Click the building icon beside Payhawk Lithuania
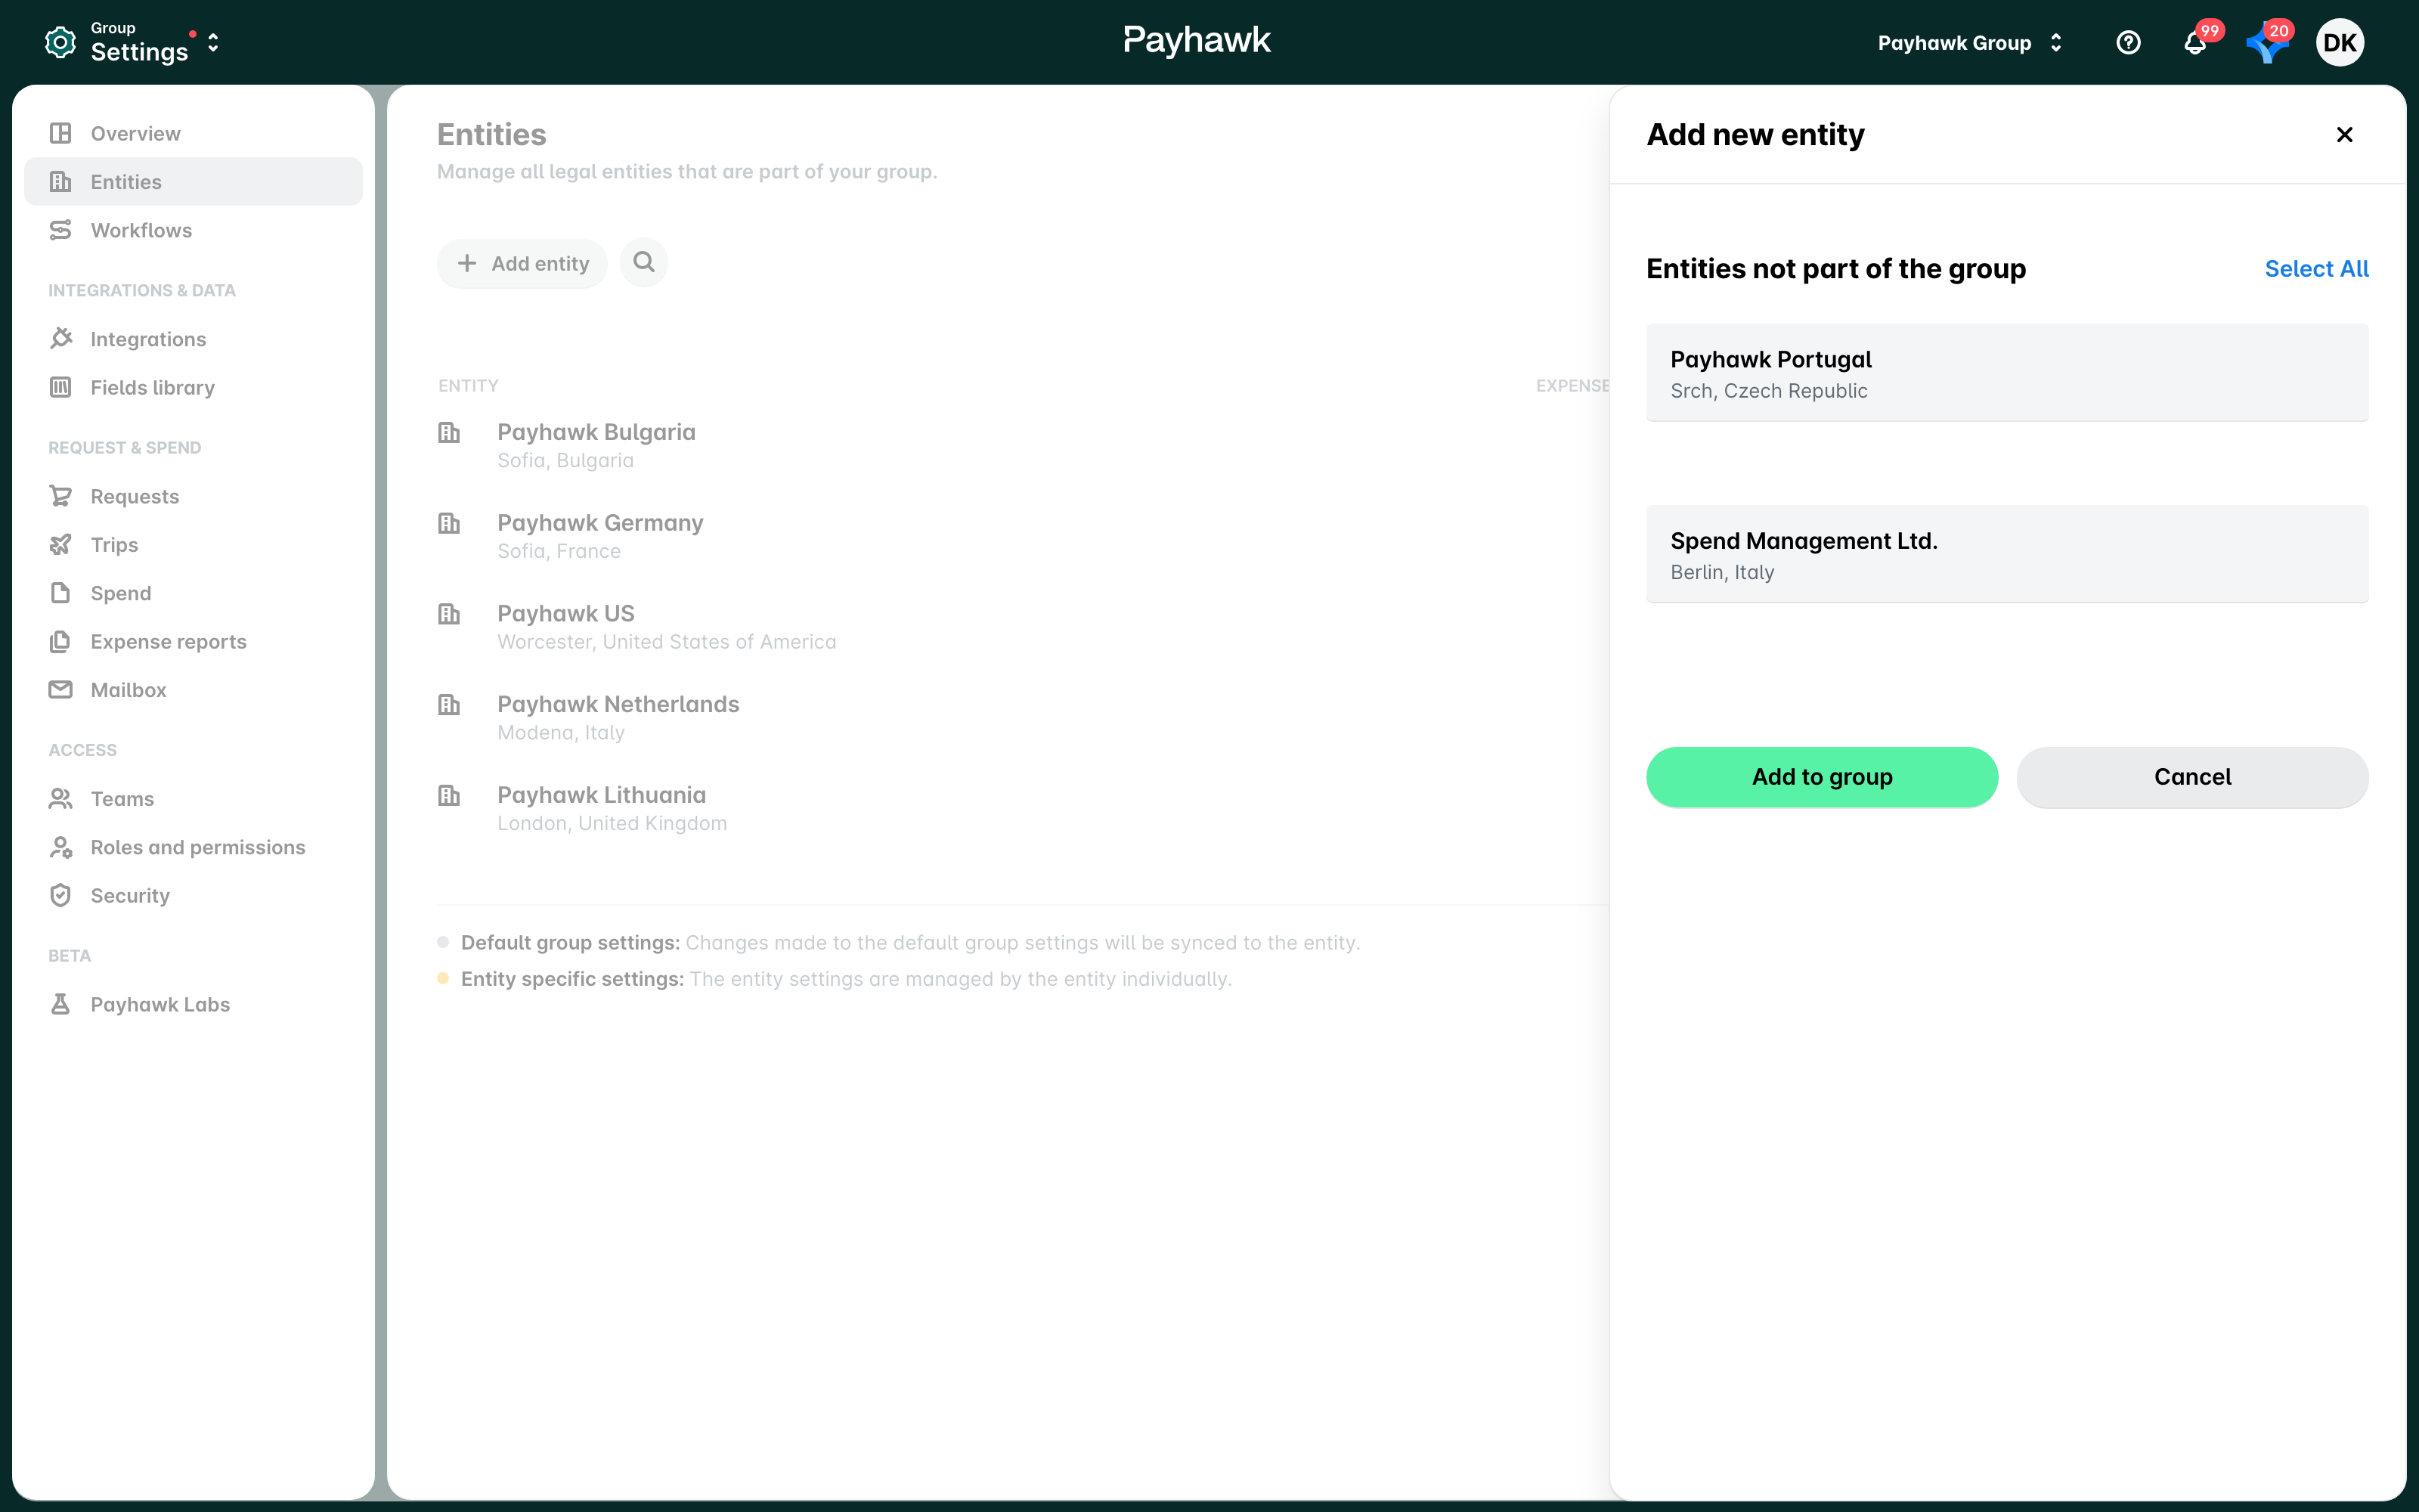This screenshot has height=1512, width=2419. [x=449, y=796]
